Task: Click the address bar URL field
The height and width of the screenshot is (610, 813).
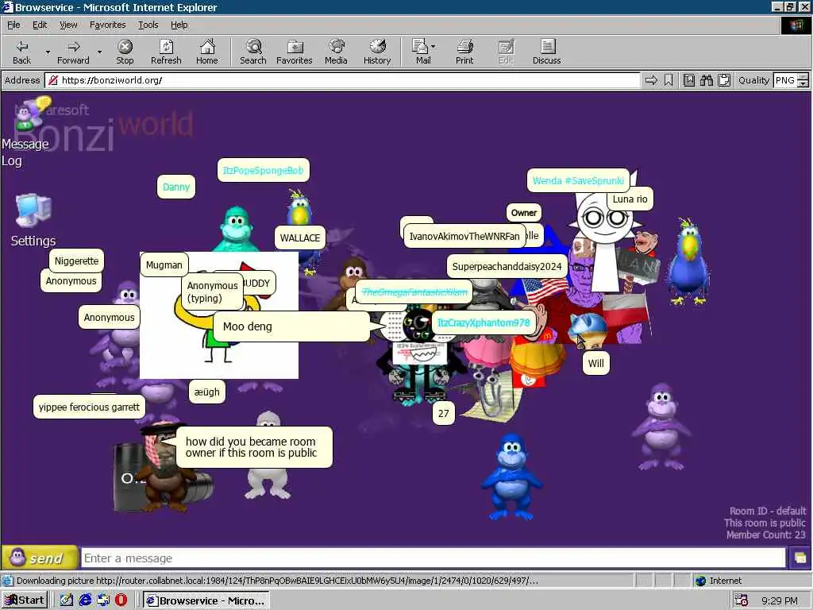Action: [x=343, y=80]
